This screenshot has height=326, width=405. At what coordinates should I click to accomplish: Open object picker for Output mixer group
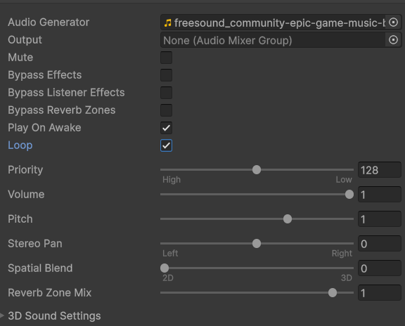point(393,40)
